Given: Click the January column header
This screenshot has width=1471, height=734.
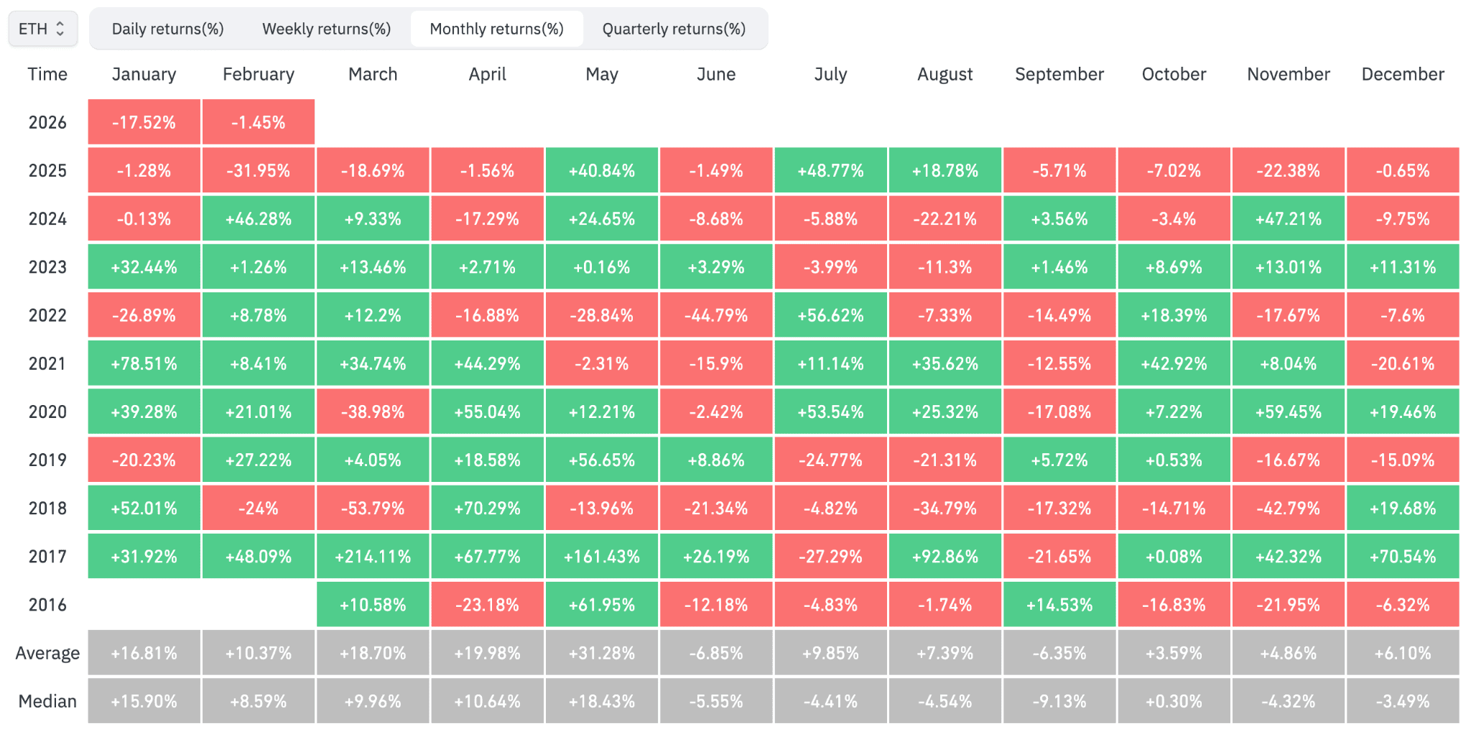Looking at the screenshot, I should pyautogui.click(x=144, y=74).
